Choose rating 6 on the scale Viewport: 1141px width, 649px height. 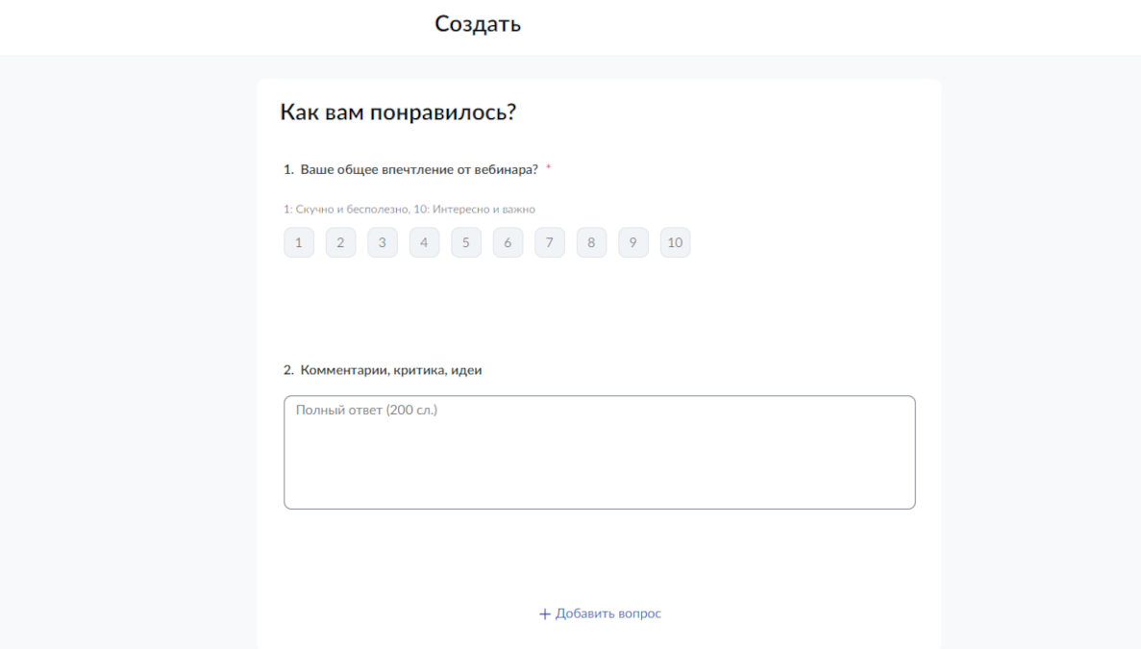point(508,242)
